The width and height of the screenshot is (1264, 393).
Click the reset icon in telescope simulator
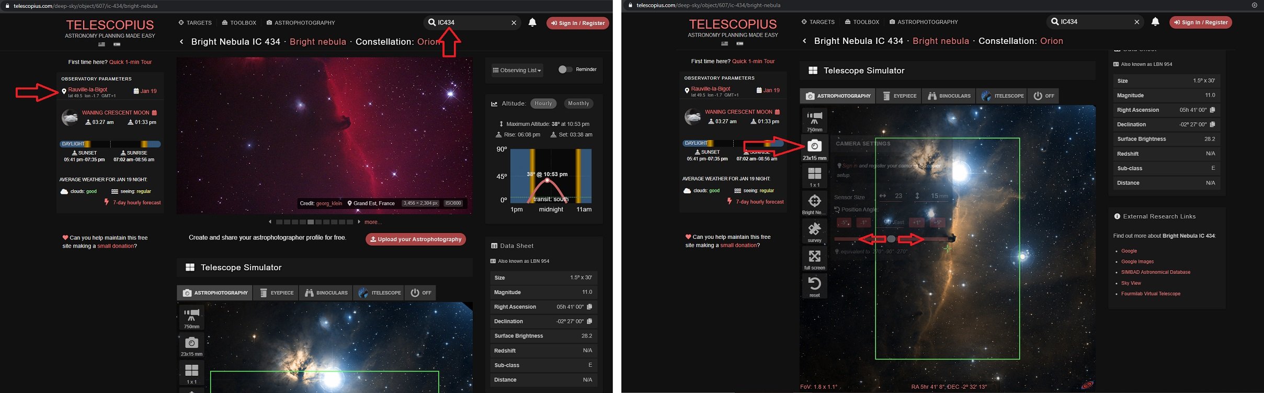[x=814, y=286]
